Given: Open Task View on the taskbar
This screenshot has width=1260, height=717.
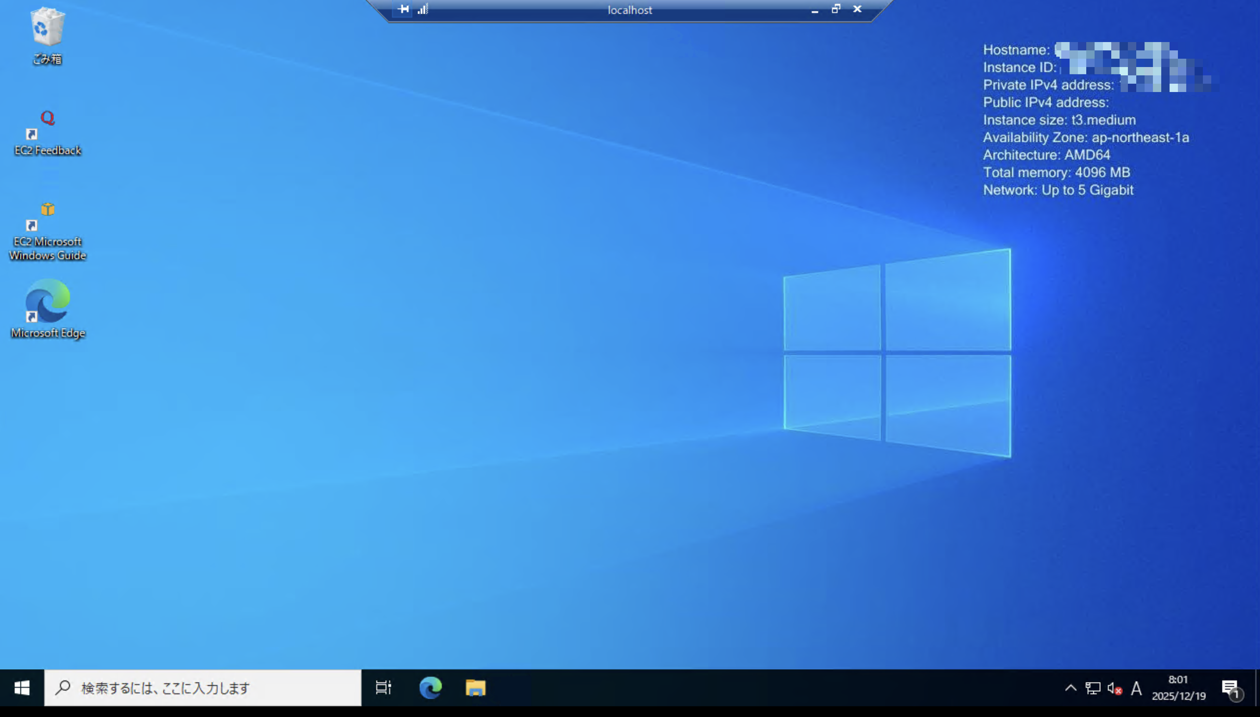Looking at the screenshot, I should (383, 687).
